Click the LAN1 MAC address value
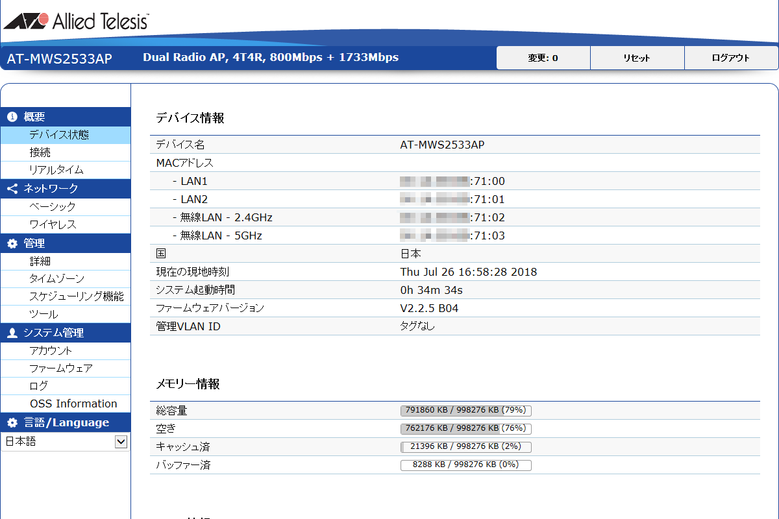This screenshot has height=519, width=779. pyautogui.click(x=452, y=181)
